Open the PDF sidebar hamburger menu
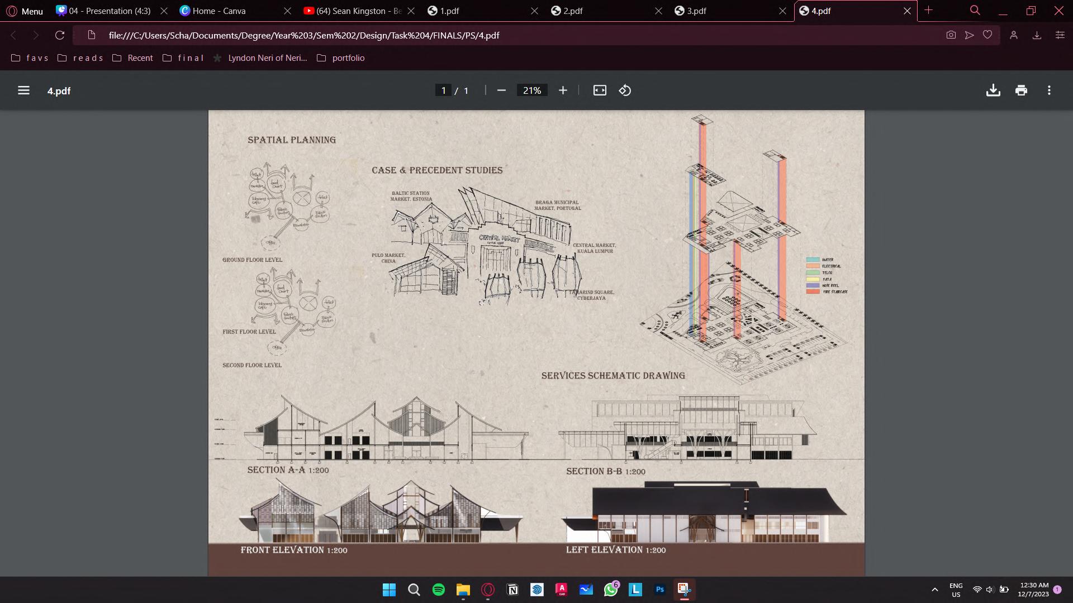The image size is (1073, 603). point(23,90)
